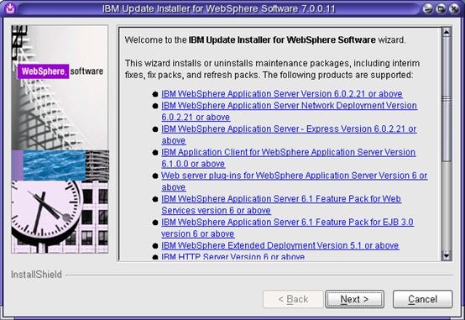The height and width of the screenshot is (320, 465).
Task: Open WebSphere Application Server - Express Version link
Action: [x=289, y=134]
